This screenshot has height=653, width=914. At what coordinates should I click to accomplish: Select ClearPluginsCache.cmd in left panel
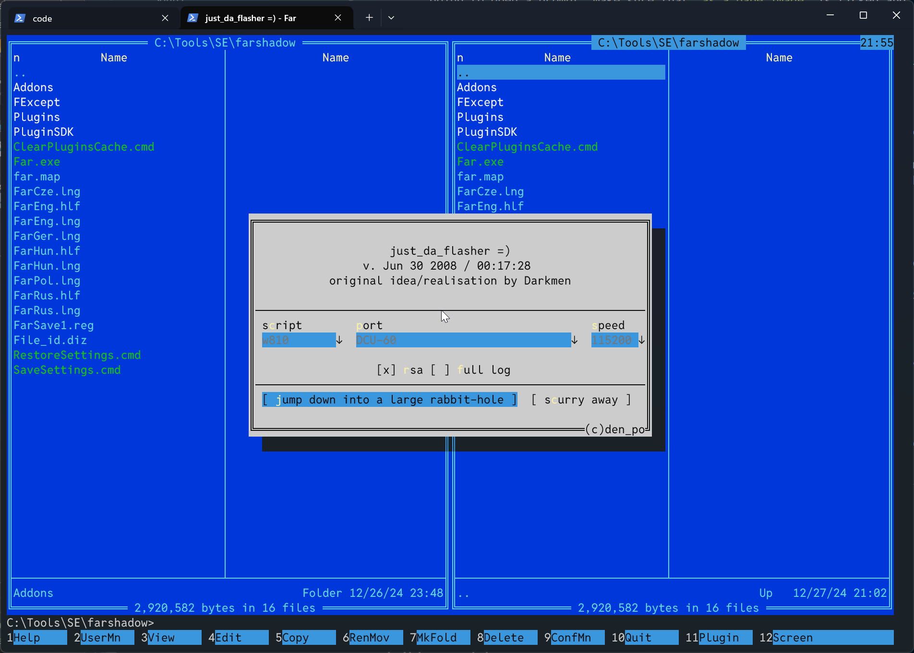point(84,147)
